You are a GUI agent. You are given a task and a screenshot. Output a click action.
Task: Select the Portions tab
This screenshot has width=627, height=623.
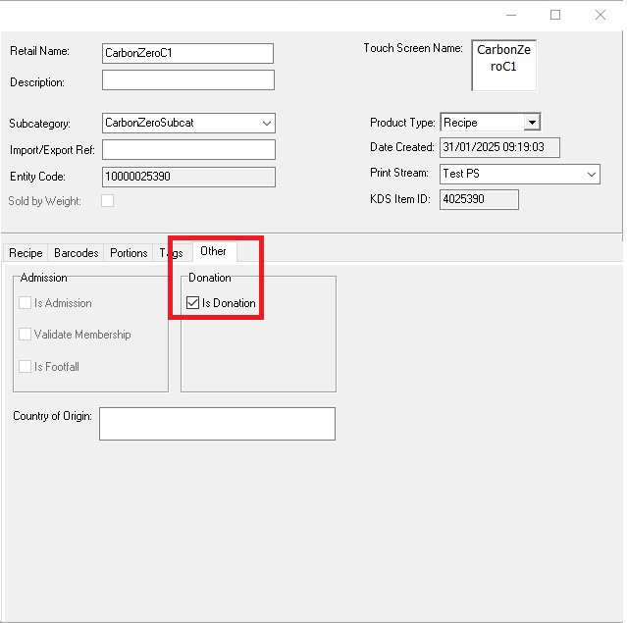[129, 253]
